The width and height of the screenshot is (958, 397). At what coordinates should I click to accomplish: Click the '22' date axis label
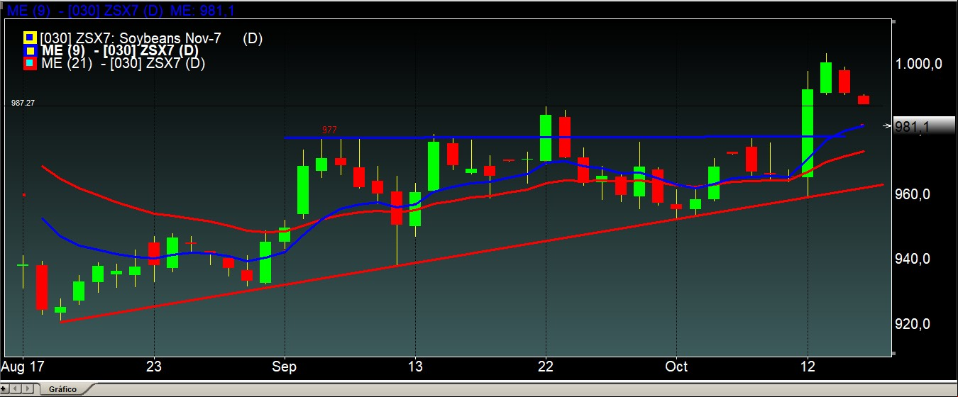coord(546,367)
